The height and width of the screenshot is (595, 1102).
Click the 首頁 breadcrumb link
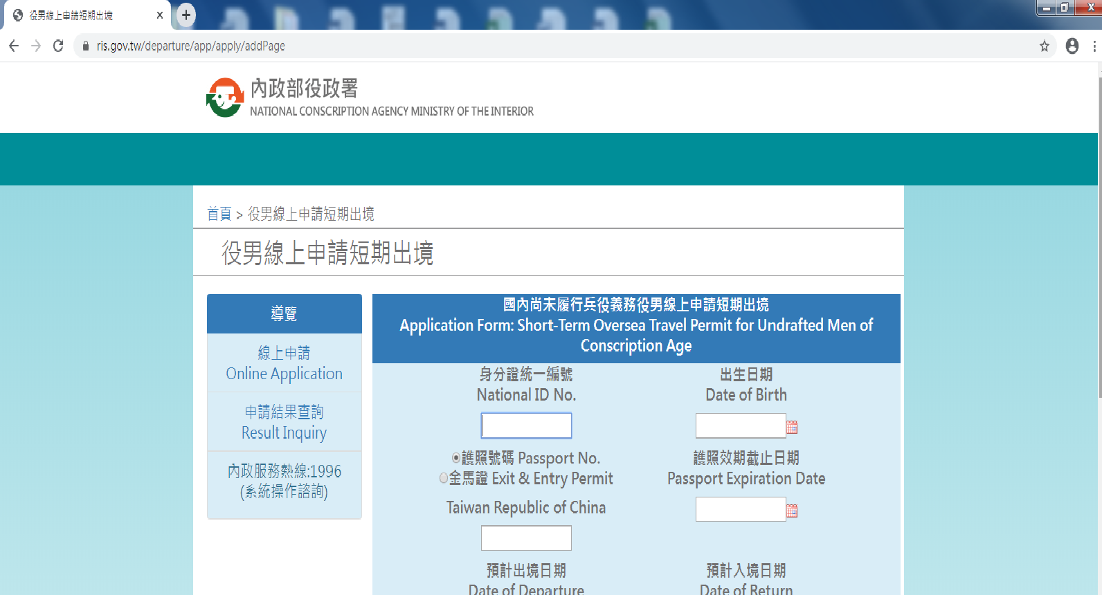(219, 214)
